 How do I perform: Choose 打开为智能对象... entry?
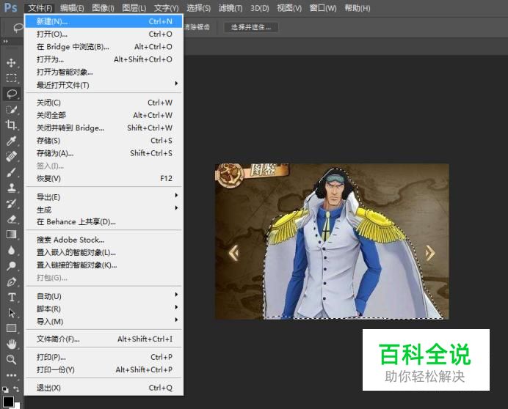(x=104, y=72)
